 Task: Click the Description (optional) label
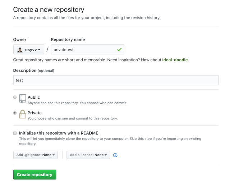[x=34, y=70]
